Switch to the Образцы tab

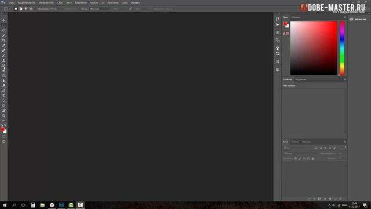point(296,17)
